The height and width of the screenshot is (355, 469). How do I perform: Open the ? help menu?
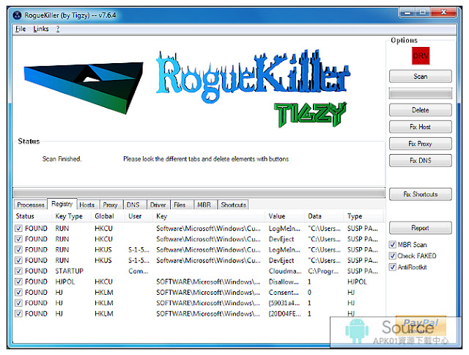[58, 29]
